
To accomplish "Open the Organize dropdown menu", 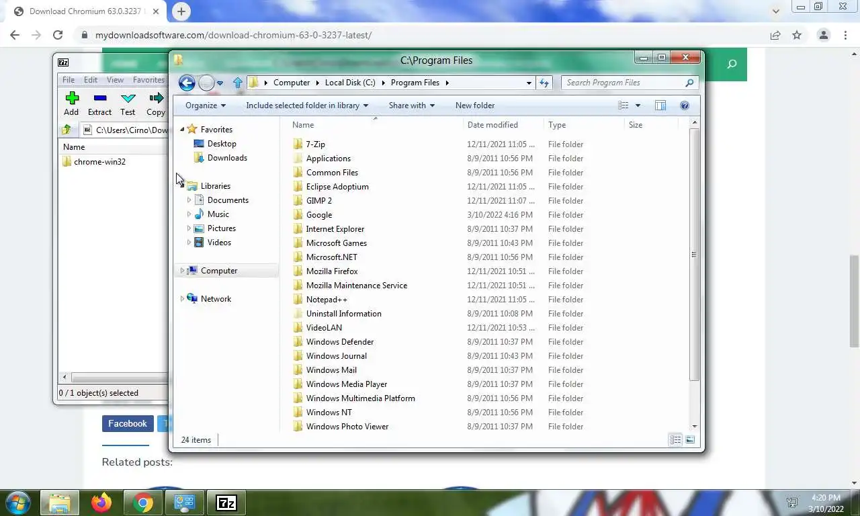I will coord(206,105).
